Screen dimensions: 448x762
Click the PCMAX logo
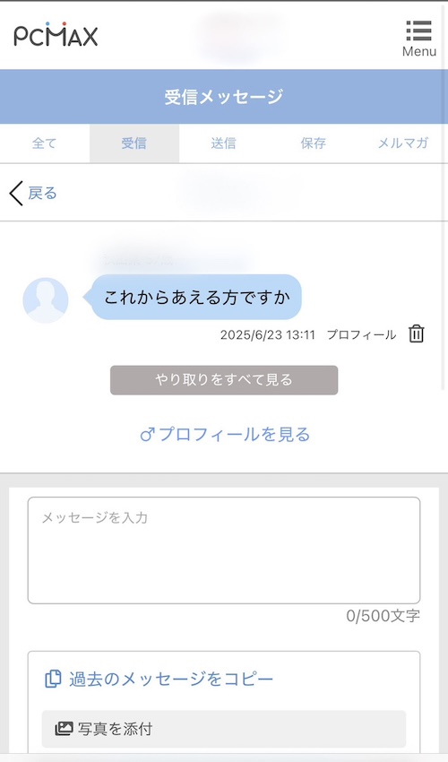tap(56, 34)
